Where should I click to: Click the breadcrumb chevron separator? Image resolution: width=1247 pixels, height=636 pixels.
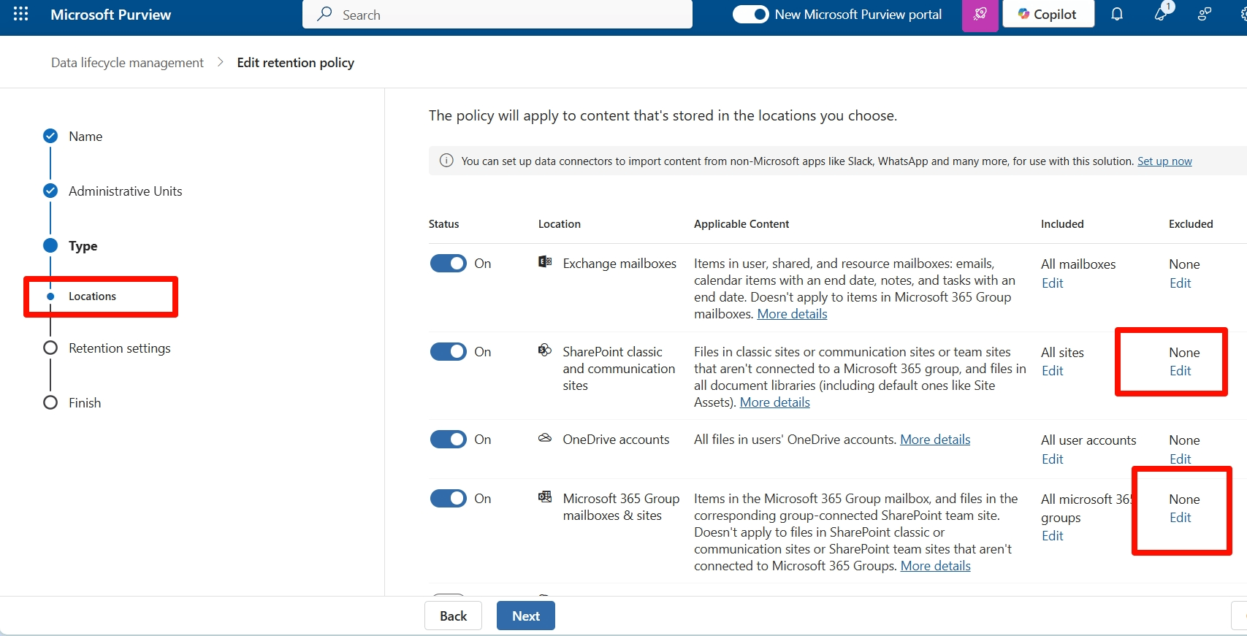(220, 62)
